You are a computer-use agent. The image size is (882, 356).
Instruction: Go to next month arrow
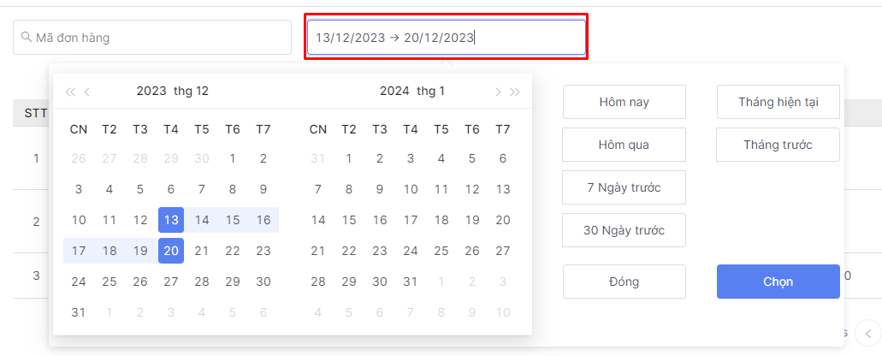point(498,92)
